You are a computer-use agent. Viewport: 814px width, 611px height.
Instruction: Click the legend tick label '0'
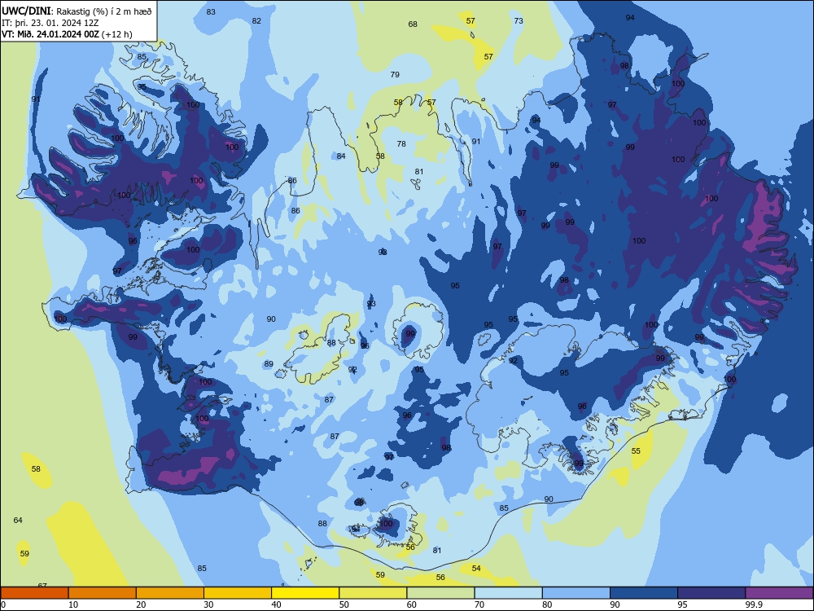click(3, 604)
